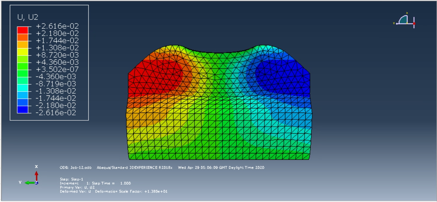Click the legend title 'U, U2'
The width and height of the screenshot is (437, 202).
(28, 17)
